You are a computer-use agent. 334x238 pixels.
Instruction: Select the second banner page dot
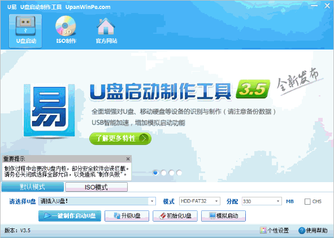pos(163,173)
